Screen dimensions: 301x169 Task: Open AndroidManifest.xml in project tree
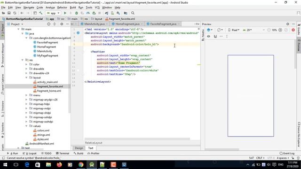pyautogui.click(x=41, y=144)
